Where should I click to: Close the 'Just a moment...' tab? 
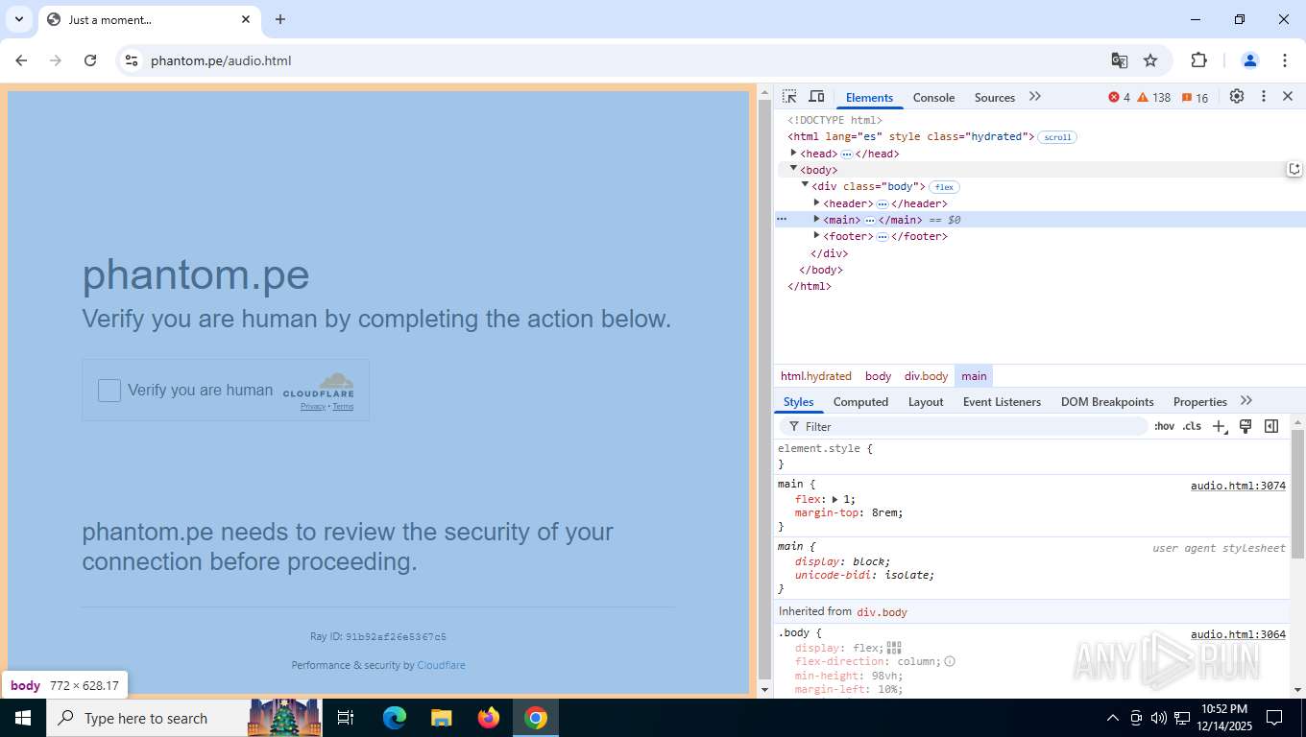pyautogui.click(x=246, y=19)
